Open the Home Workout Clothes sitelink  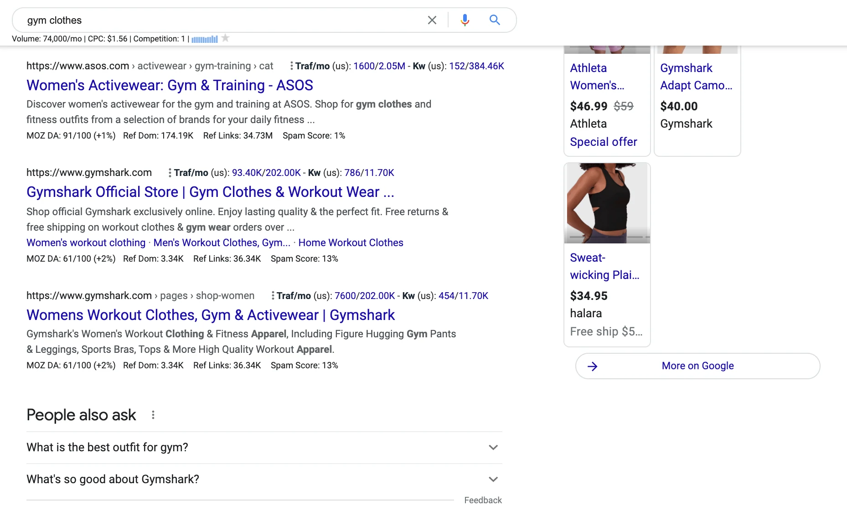(351, 243)
